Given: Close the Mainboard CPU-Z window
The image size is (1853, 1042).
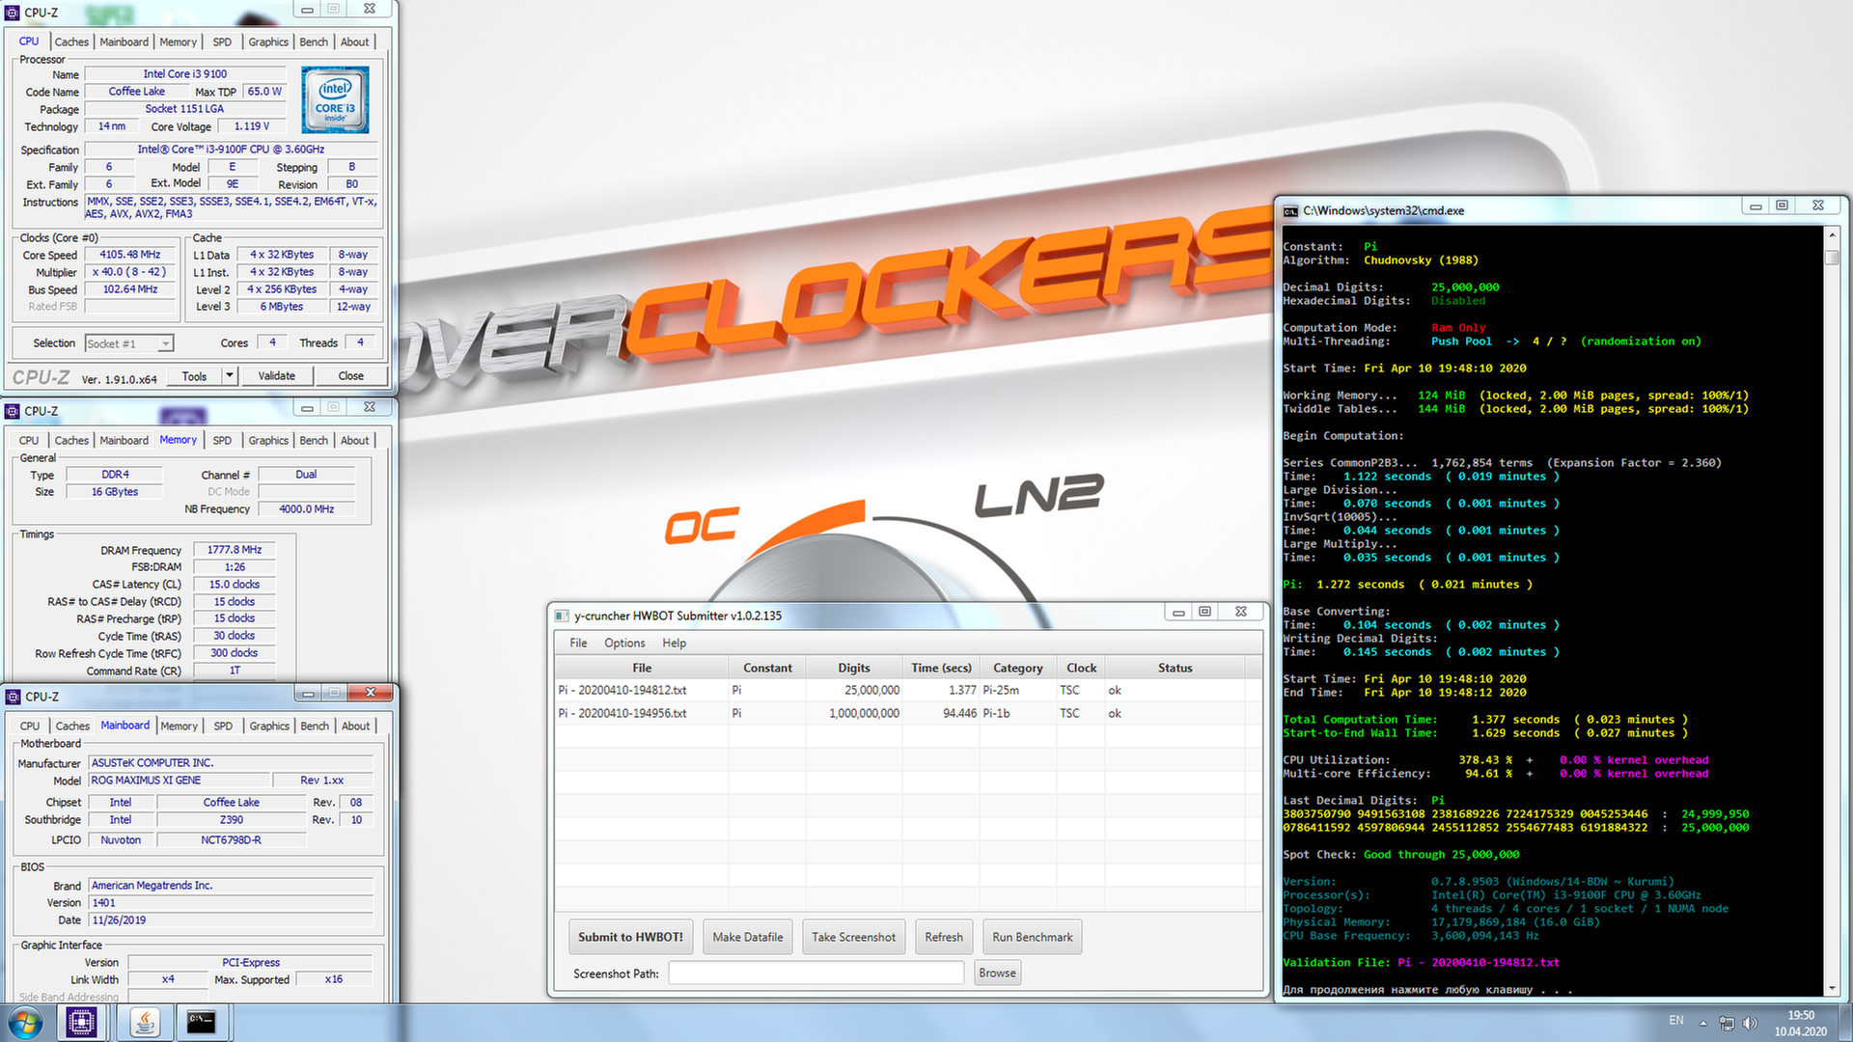Looking at the screenshot, I should pos(370,693).
